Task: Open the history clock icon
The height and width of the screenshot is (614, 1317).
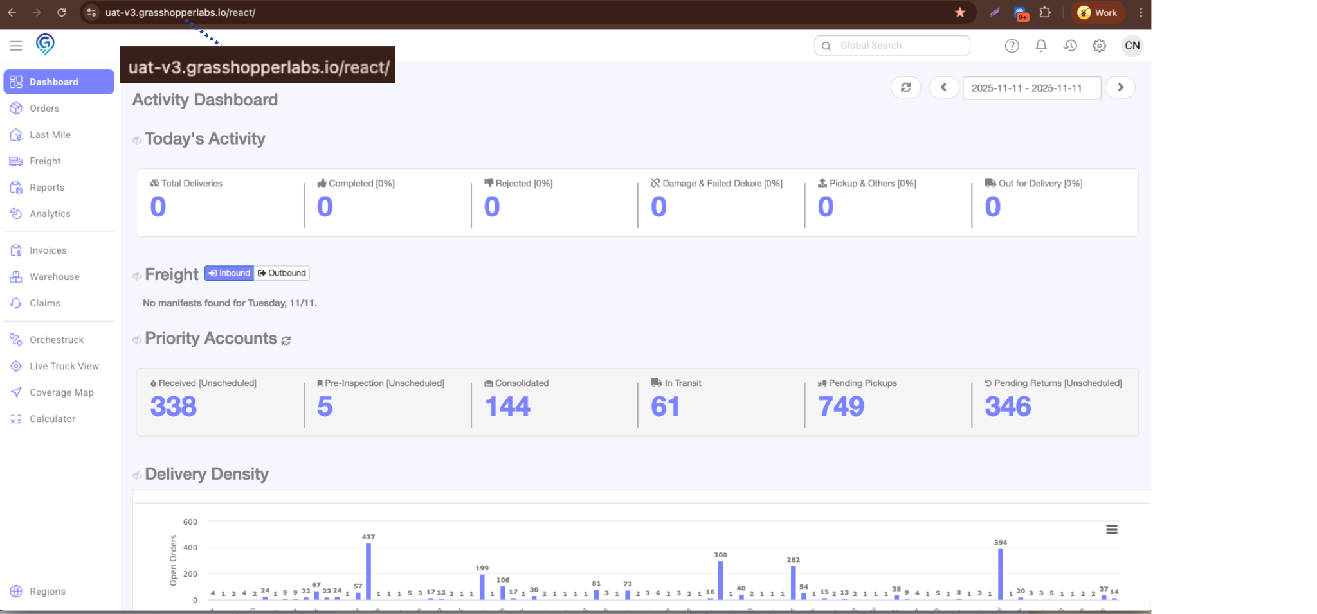Action: coord(1070,46)
